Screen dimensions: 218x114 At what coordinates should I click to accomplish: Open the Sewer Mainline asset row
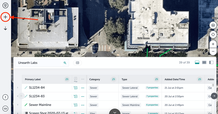40,105
